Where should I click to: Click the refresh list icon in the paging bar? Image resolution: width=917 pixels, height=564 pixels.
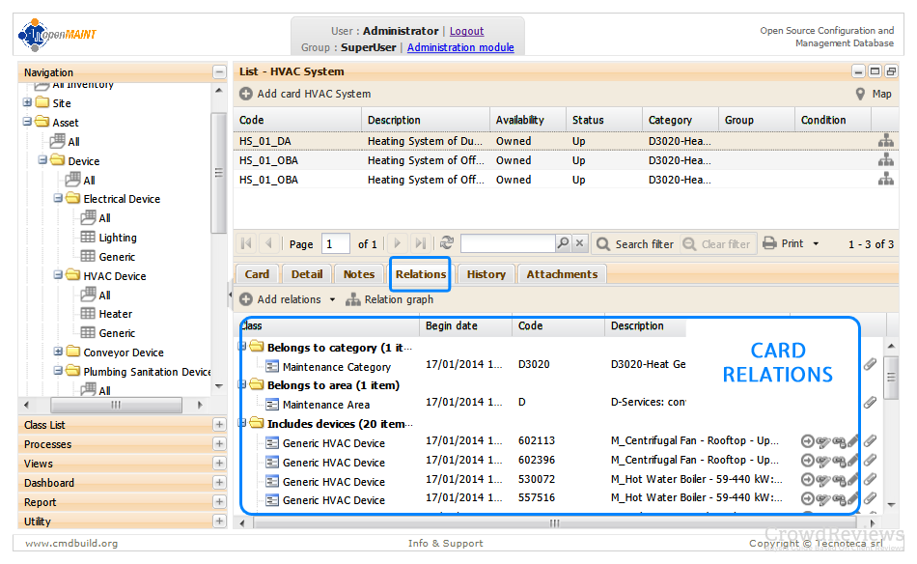click(x=447, y=242)
